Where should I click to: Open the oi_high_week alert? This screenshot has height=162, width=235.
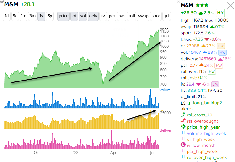[201, 140]
